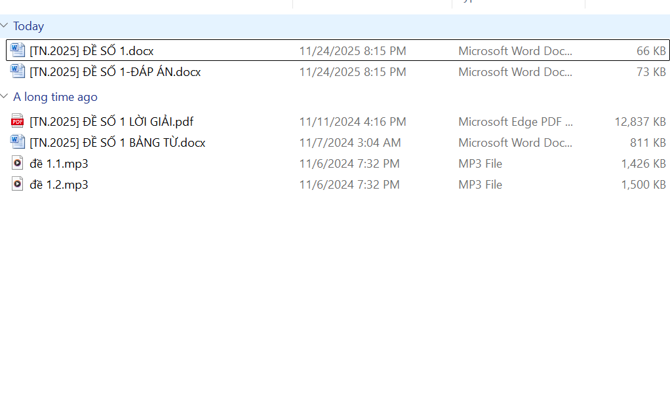
Task: Select the file name ĐỀ SỐ 1-ĐÁP ÁN.docx
Action: click(115, 71)
